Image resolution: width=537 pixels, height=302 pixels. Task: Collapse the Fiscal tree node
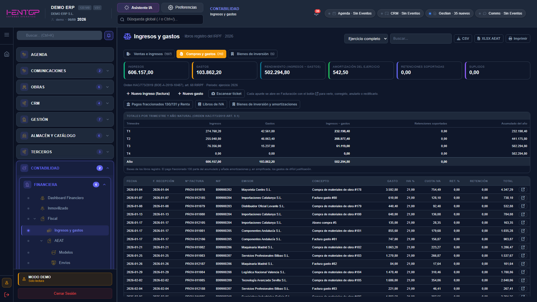35,219
